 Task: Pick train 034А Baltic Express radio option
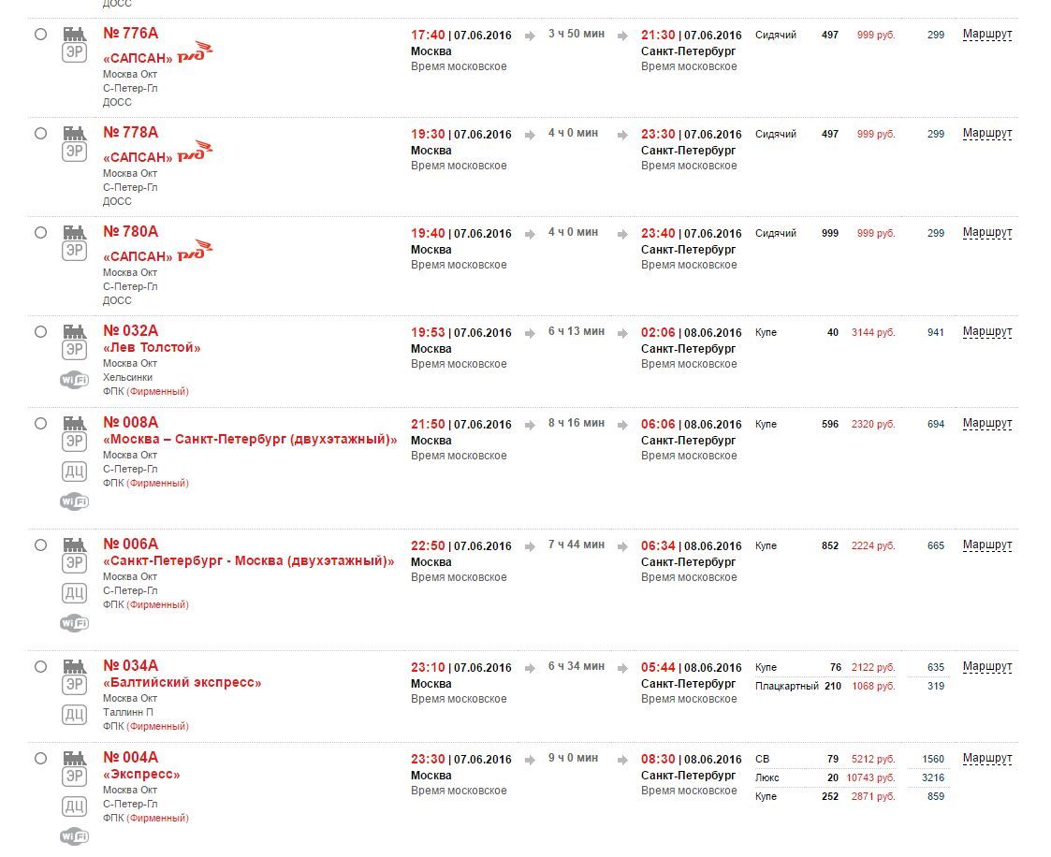click(40, 667)
